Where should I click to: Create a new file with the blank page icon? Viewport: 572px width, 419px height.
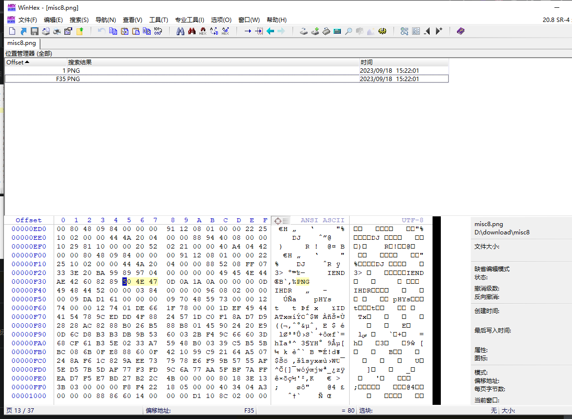pos(12,31)
